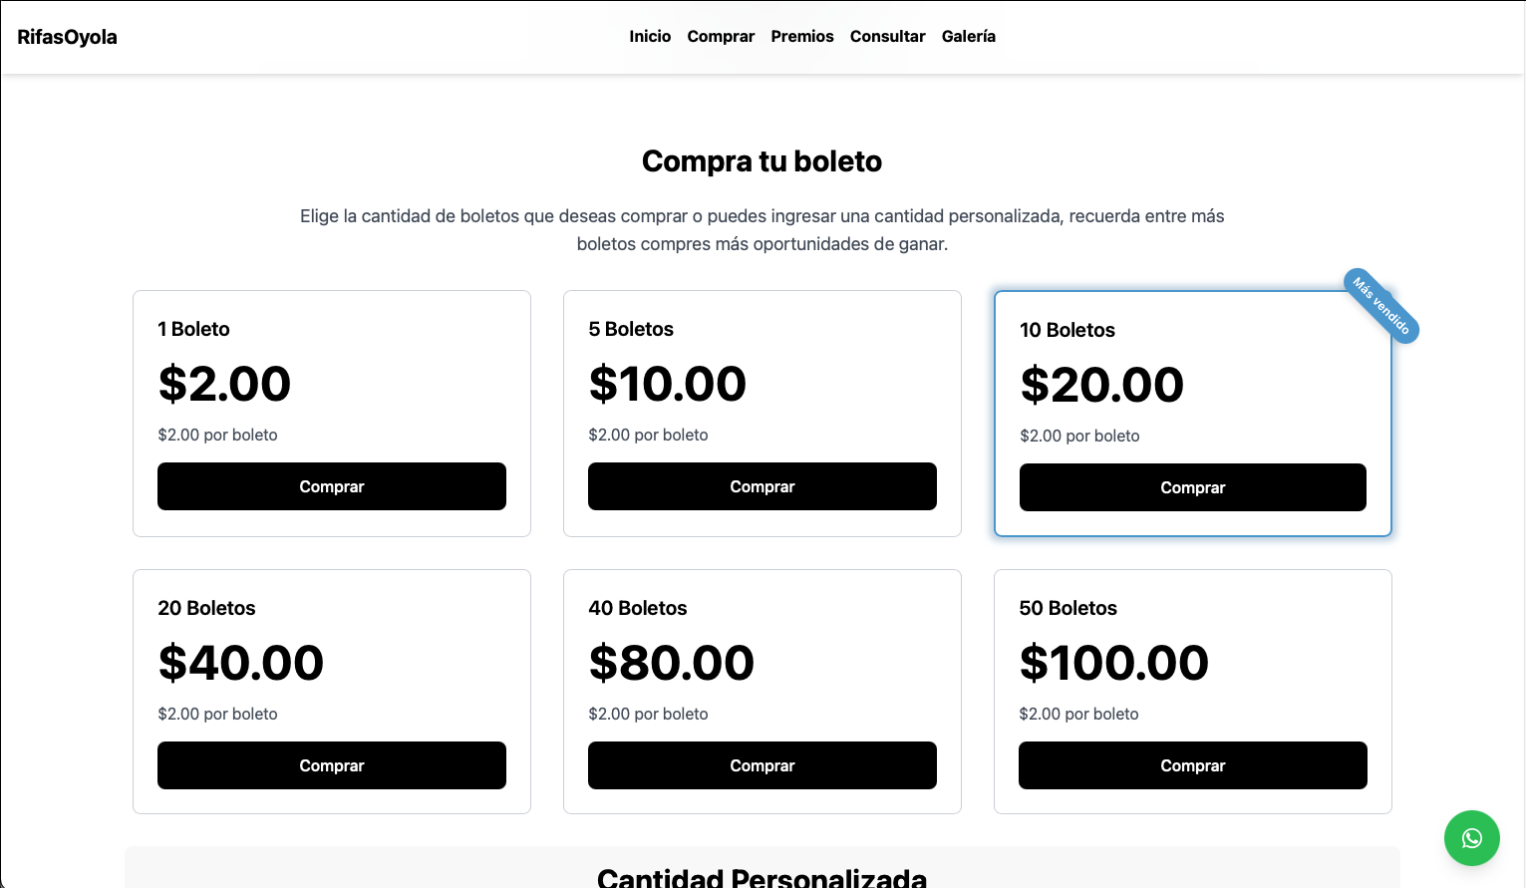Buy 40 Boletos for $80.00
The width and height of the screenshot is (1526, 888).
[x=763, y=765]
